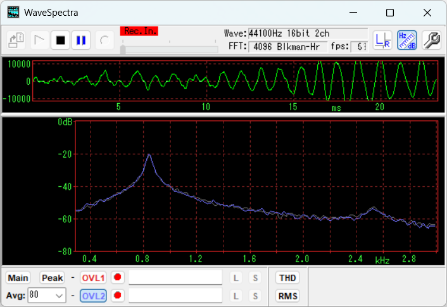This screenshot has width=447, height=307.
Task: Toggle the Hz/dB measurement cursor icon
Action: pyautogui.click(x=407, y=40)
